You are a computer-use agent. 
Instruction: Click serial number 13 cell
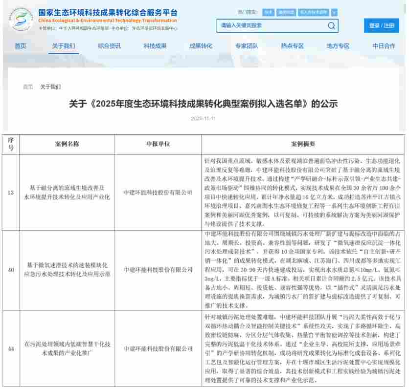pyautogui.click(x=11, y=193)
